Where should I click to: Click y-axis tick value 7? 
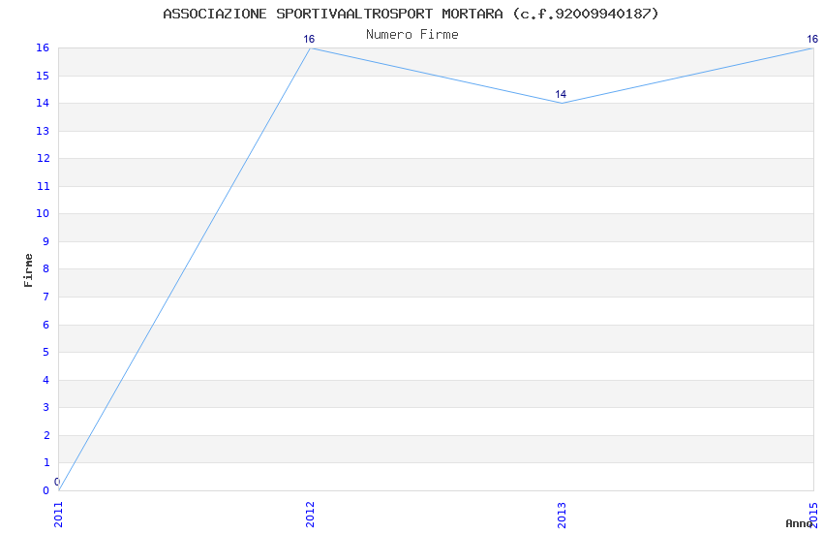click(46, 297)
